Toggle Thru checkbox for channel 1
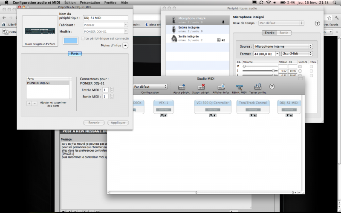This screenshot has width=341, height=213. [x=312, y=71]
